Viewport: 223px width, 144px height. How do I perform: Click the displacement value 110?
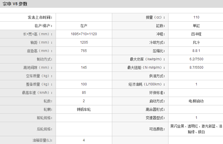point(196,17)
